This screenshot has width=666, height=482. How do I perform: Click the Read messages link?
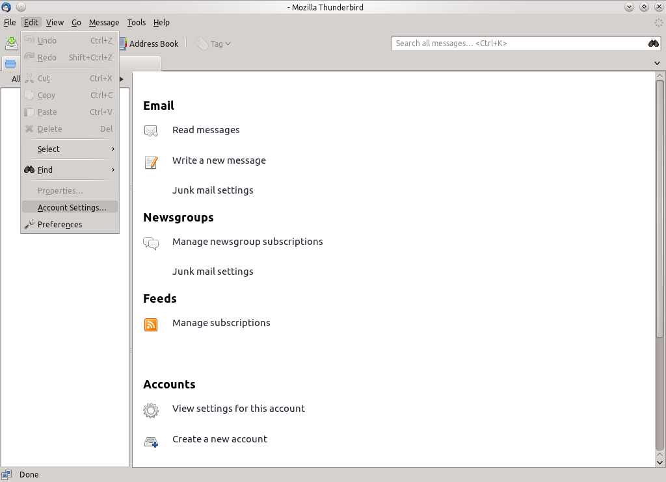coord(206,130)
